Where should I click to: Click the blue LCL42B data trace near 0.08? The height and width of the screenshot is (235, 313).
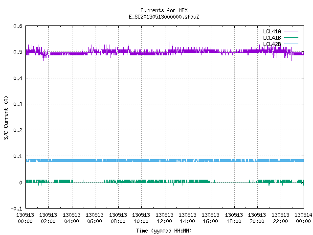tap(165, 161)
